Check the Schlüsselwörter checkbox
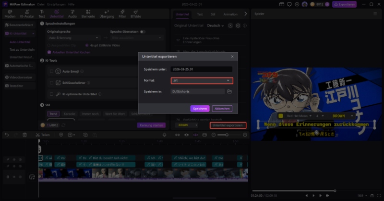Viewport: 384px width, 201px height. (x=51, y=83)
